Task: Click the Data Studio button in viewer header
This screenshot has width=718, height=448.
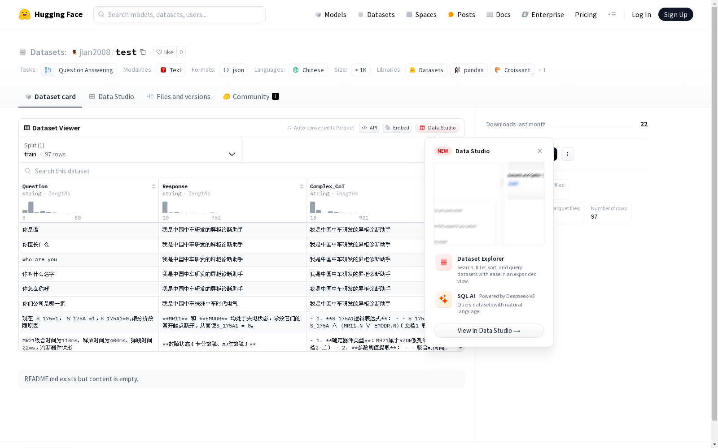Action: click(x=437, y=128)
